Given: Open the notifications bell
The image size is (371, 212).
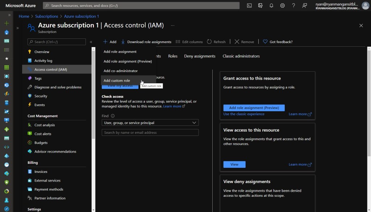Looking at the screenshot, I should coord(271,5).
